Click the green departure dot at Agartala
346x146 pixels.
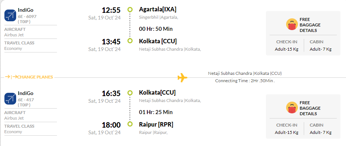(x=130, y=10)
